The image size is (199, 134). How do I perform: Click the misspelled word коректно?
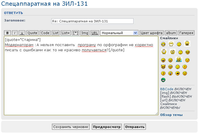[144, 45]
